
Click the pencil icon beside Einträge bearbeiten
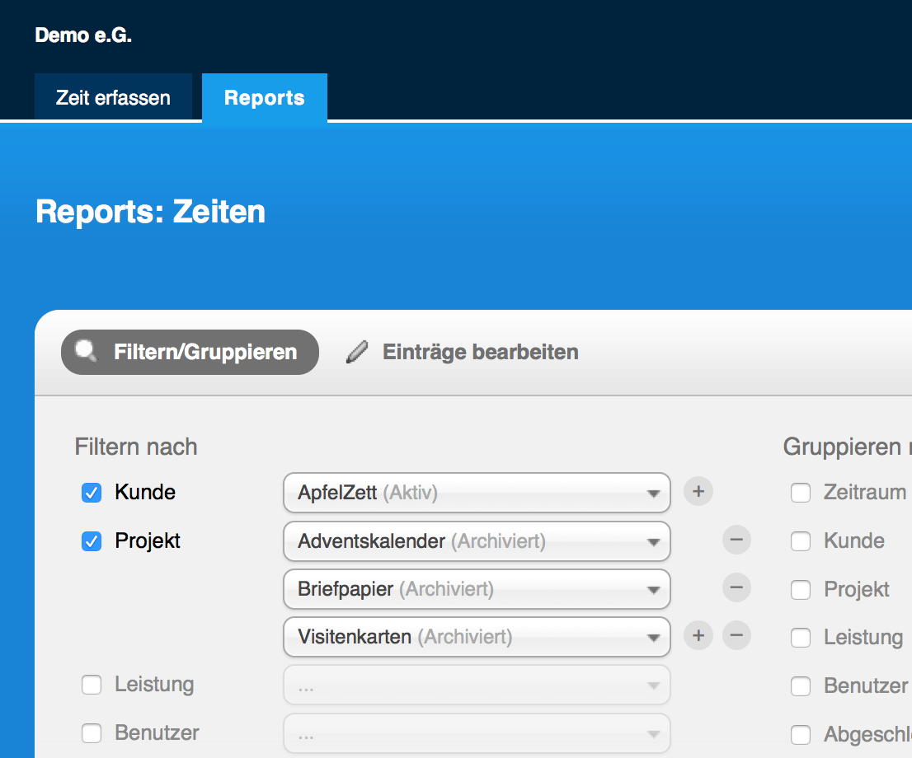[x=357, y=353]
